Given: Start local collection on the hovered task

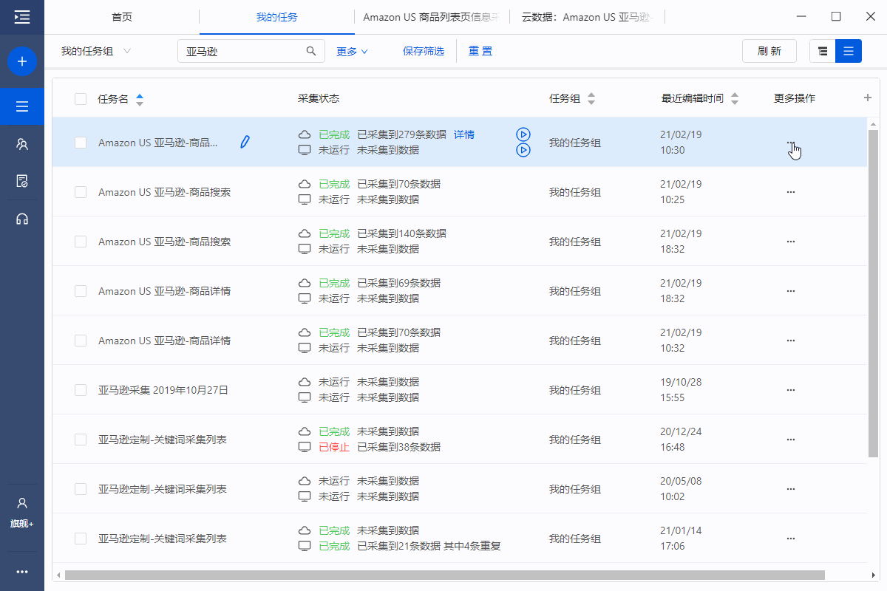Looking at the screenshot, I should [x=523, y=150].
